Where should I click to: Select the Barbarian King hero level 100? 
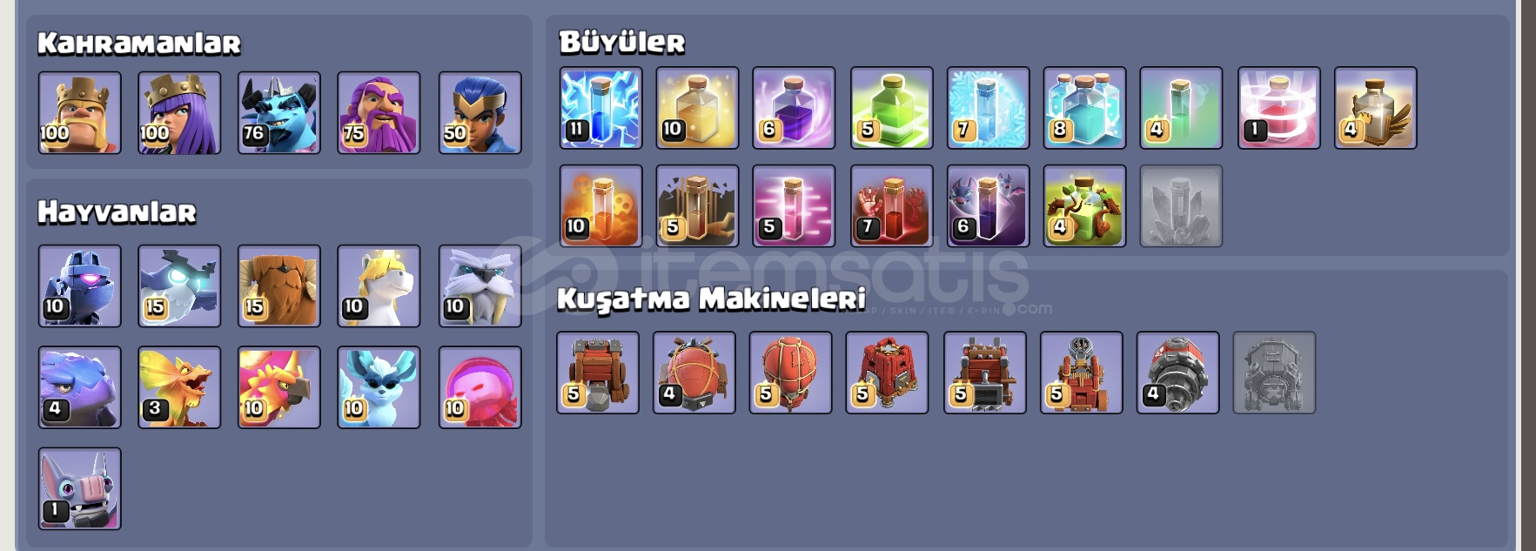coord(79,113)
